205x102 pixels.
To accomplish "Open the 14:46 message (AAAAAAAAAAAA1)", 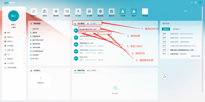I will pos(182,34).
